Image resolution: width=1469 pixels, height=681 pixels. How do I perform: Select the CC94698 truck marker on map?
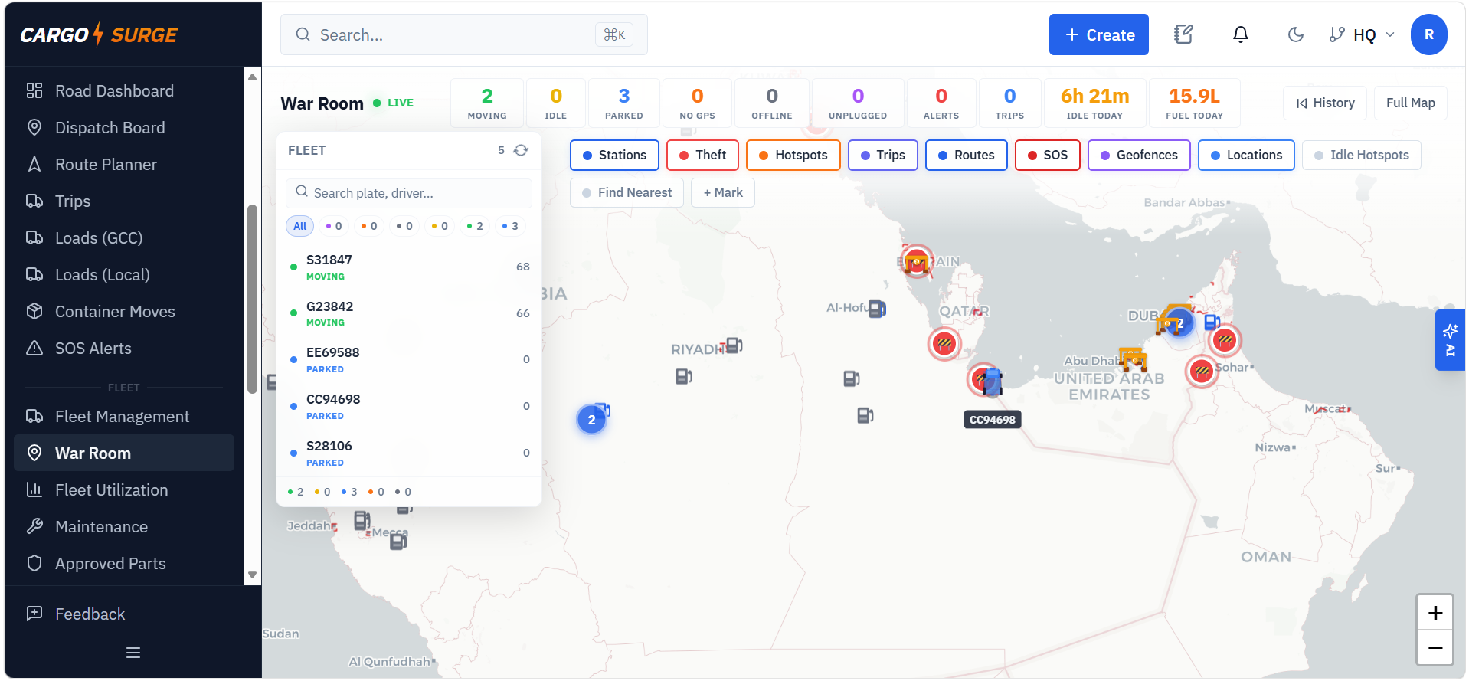coord(992,381)
